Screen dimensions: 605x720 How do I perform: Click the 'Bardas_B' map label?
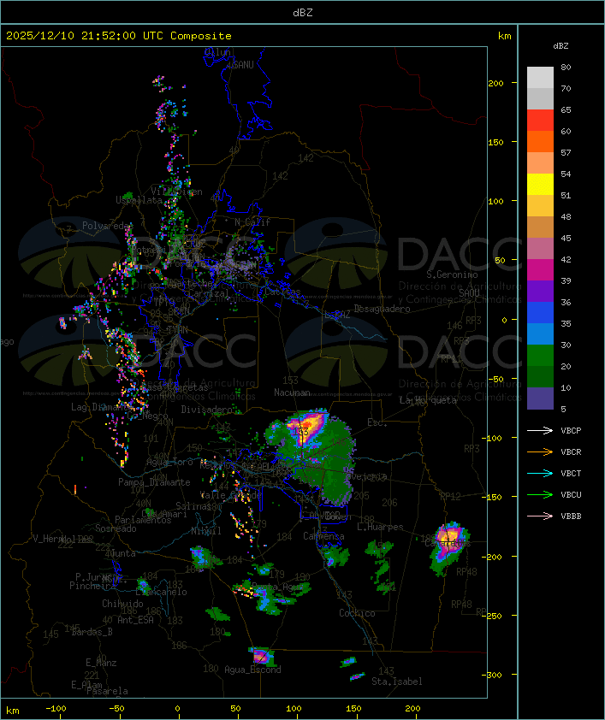(x=92, y=632)
